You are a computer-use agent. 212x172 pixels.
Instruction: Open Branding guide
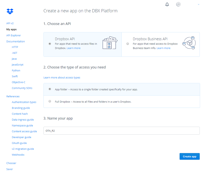(21, 108)
